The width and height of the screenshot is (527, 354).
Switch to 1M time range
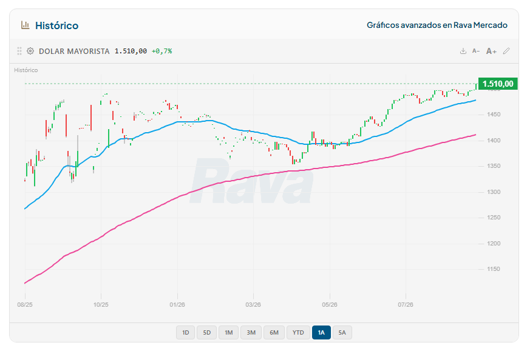tap(228, 333)
